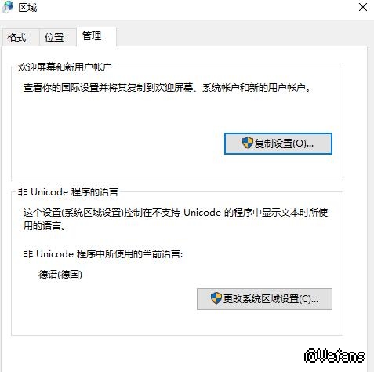Image resolution: width=374 pixels, height=372 pixels.
Task: Click the globe icon in the title bar
Action: [7, 7]
